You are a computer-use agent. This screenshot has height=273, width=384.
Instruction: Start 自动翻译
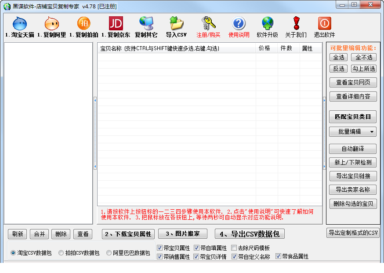click(353, 149)
